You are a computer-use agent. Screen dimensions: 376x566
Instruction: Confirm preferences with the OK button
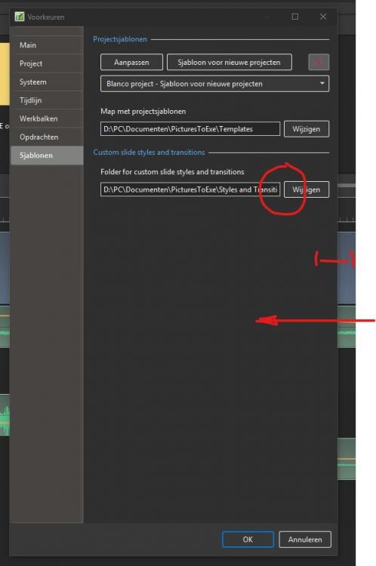[248, 540]
